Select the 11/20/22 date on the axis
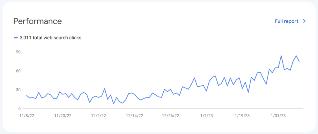This screenshot has height=134, width=318. [x=63, y=116]
